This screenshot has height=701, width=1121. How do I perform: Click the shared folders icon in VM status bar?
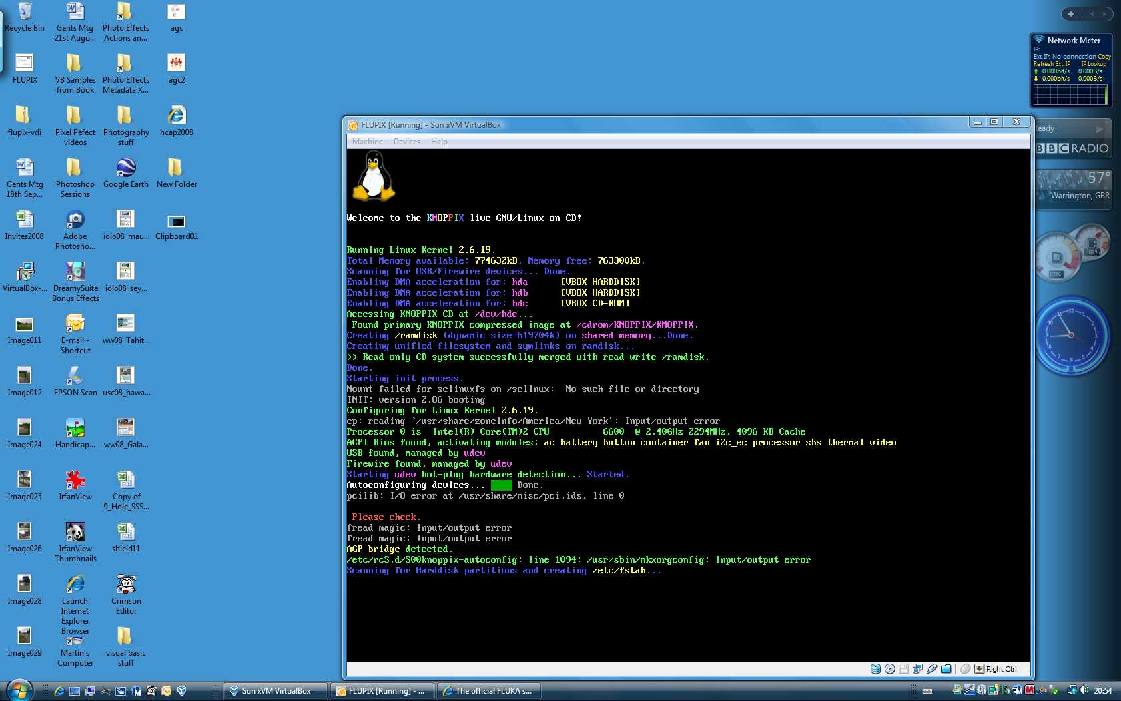tap(946, 669)
